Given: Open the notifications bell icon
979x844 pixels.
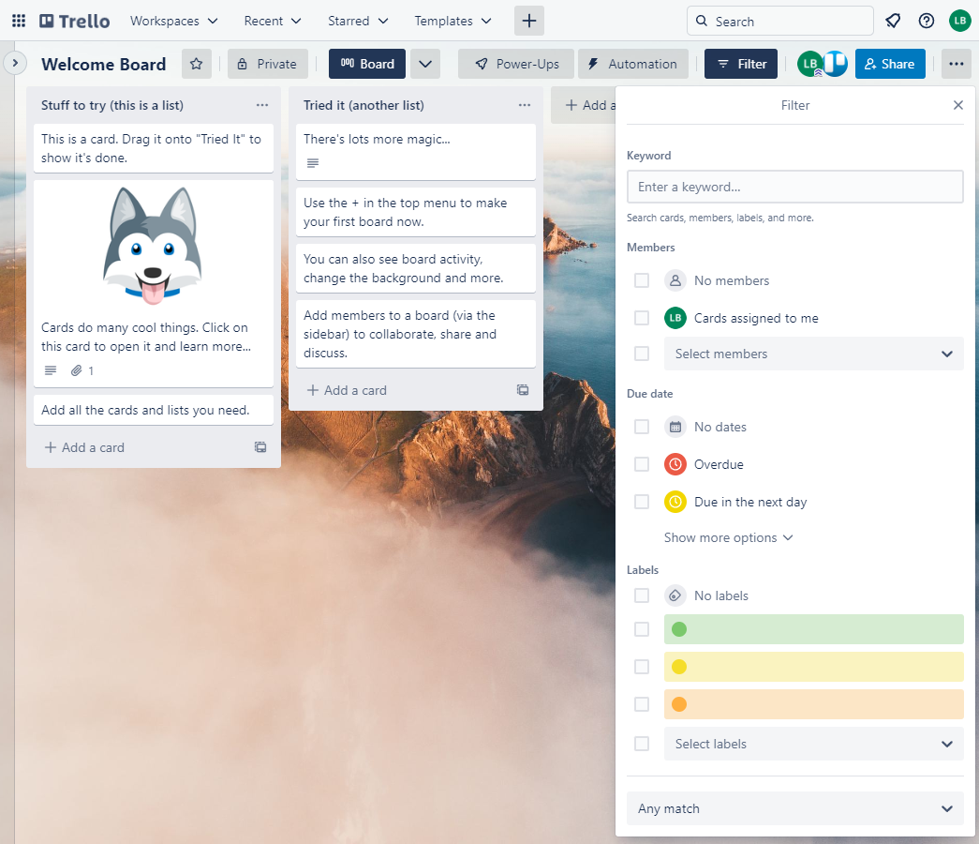Looking at the screenshot, I should (893, 21).
